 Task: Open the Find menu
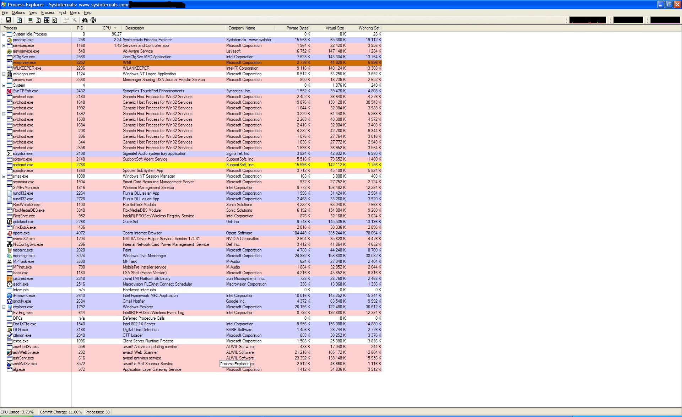coord(62,12)
